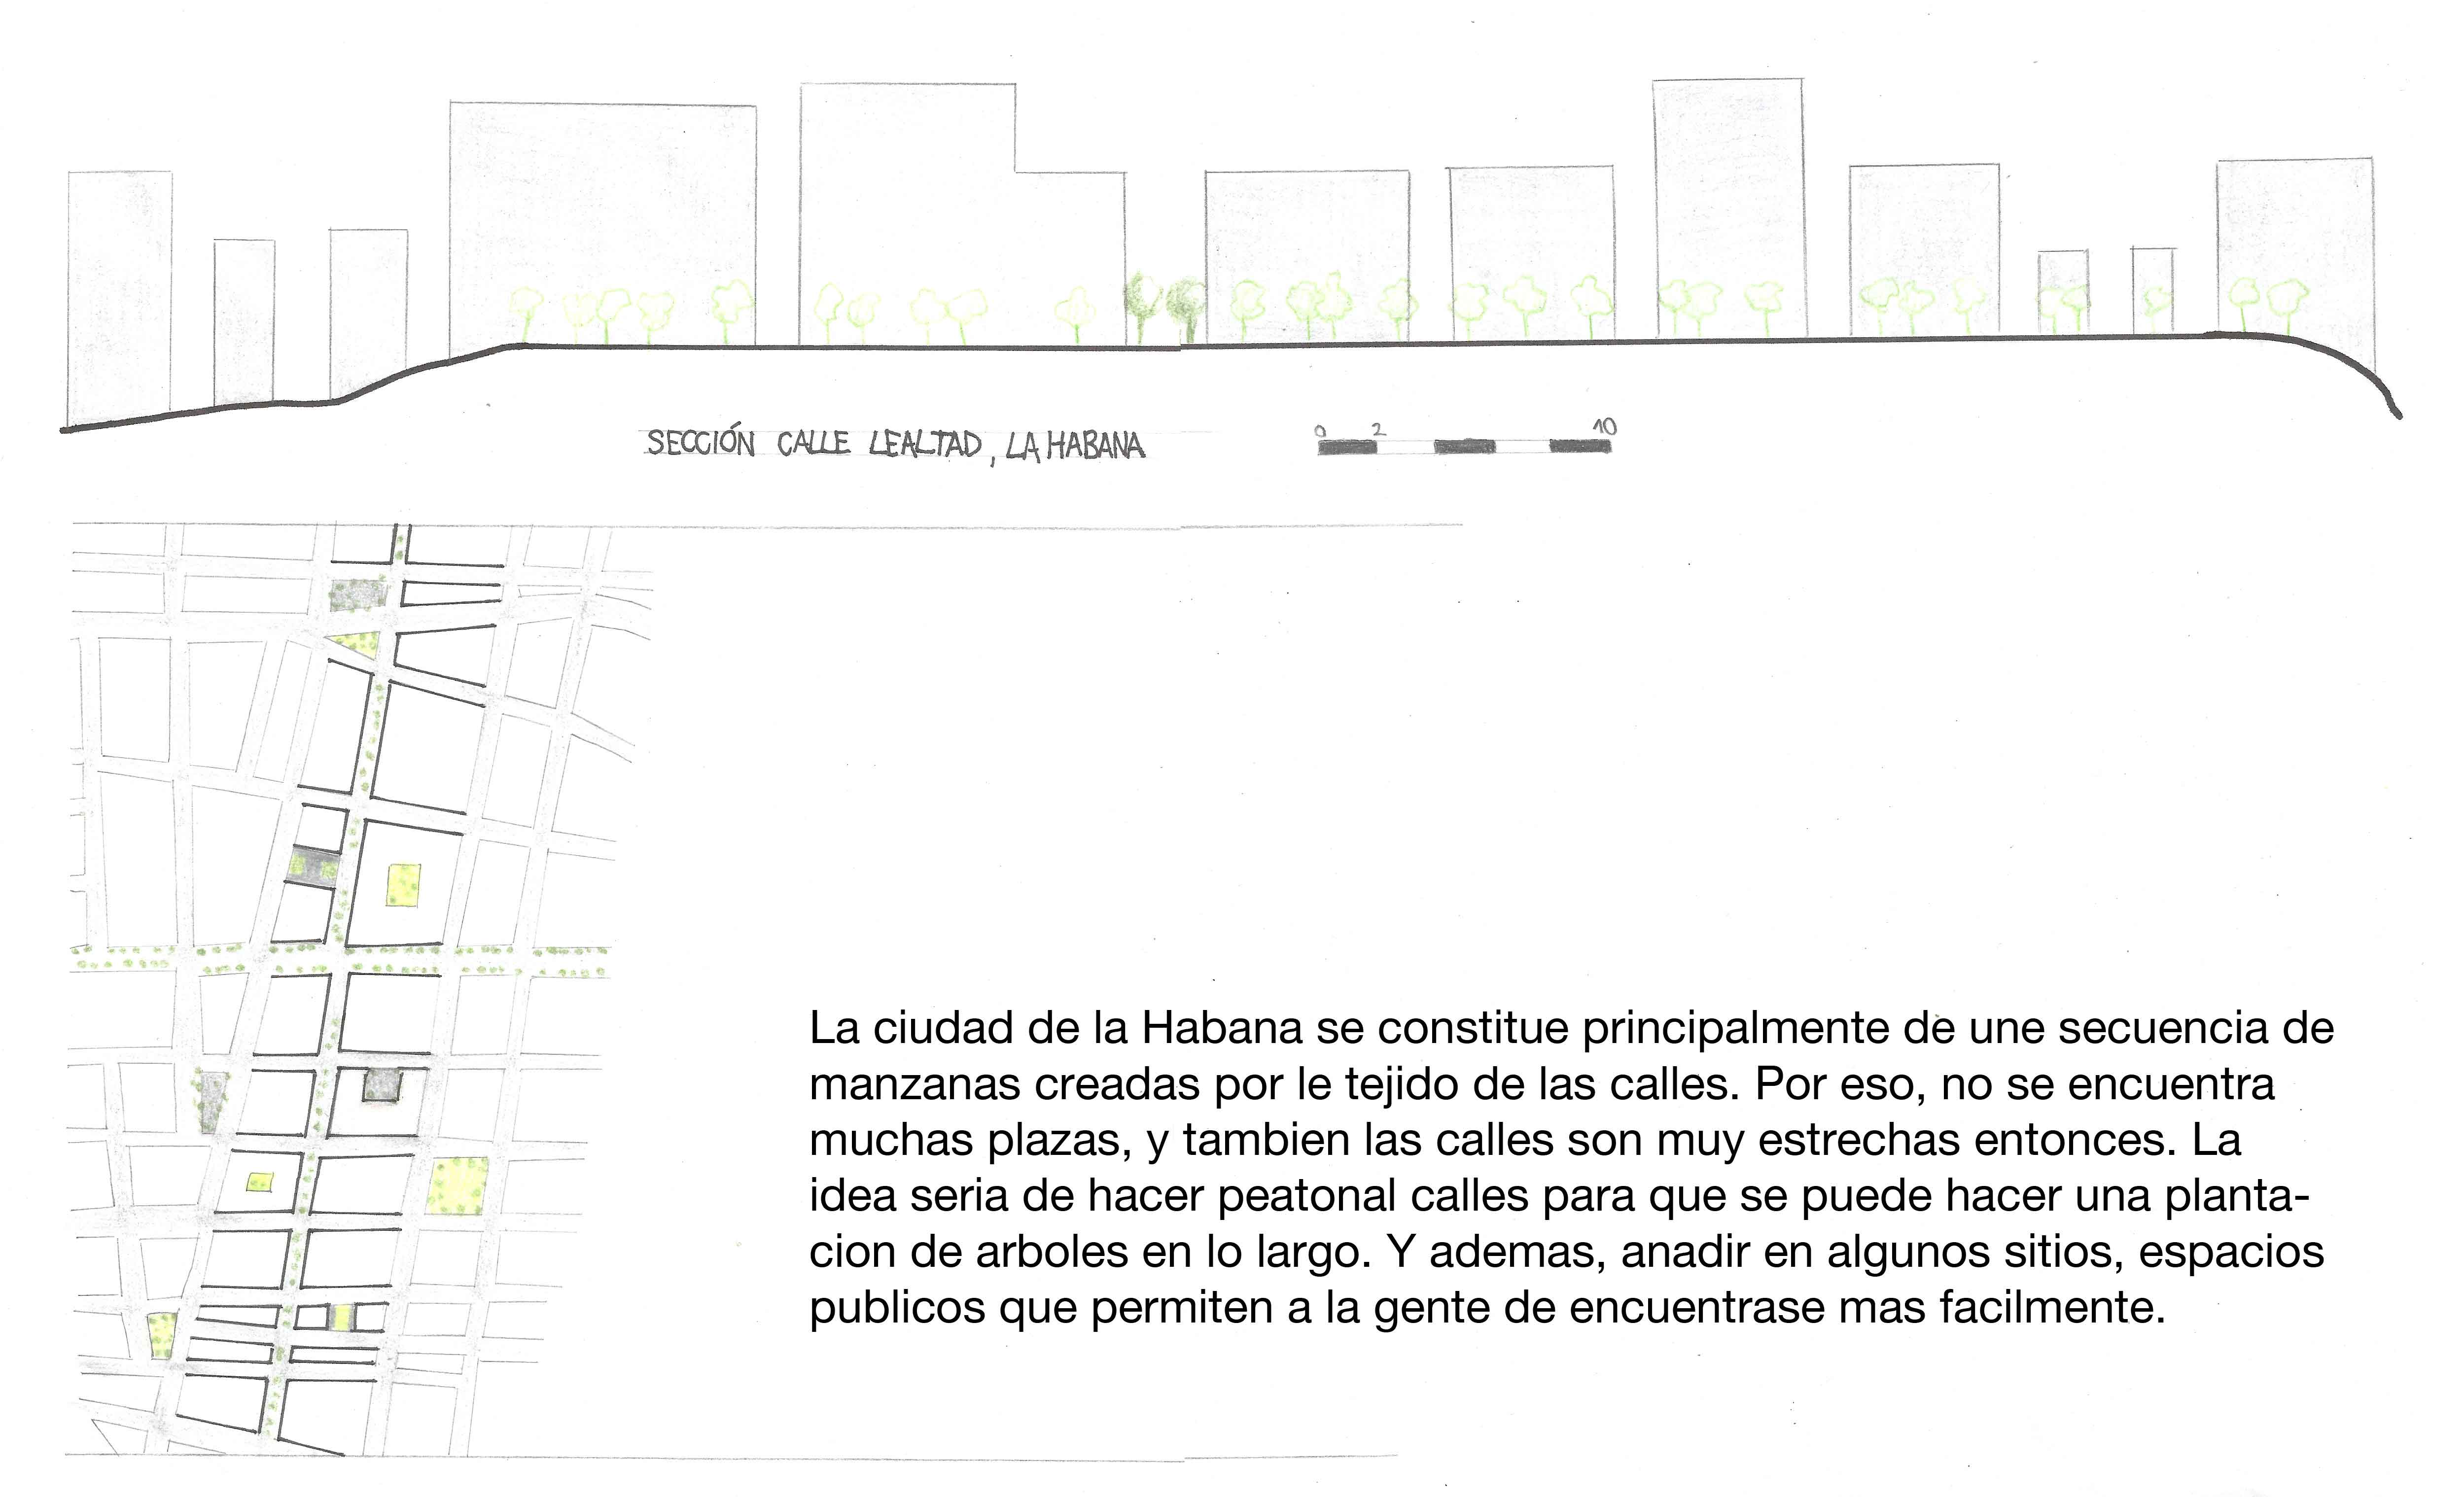The image size is (2464, 1497).
Task: Click the line beginning 'La ciudad de la Habana'
Action: click(x=1571, y=1028)
